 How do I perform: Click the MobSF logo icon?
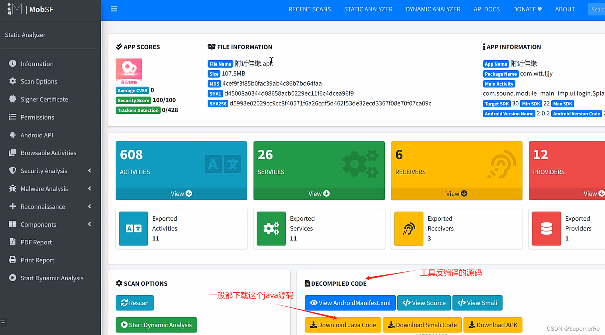pyautogui.click(x=14, y=9)
